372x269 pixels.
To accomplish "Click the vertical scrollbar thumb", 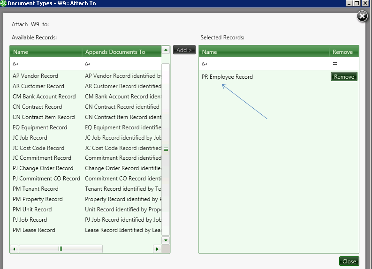I will [x=166, y=149].
